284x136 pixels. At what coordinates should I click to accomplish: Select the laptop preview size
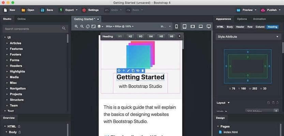(201, 27)
